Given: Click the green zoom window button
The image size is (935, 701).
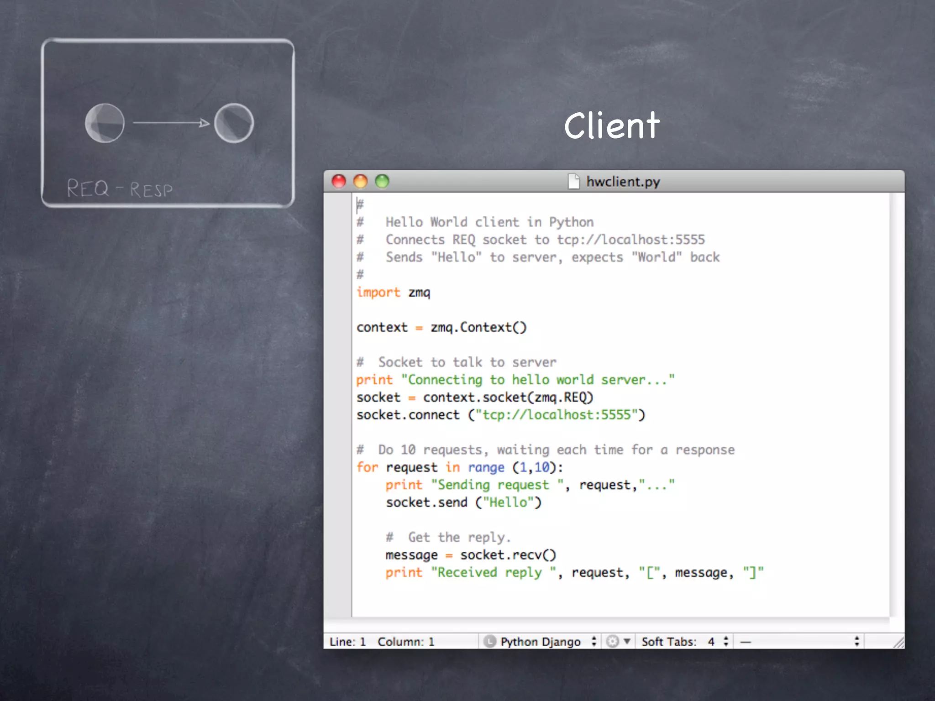Looking at the screenshot, I should 382,182.
